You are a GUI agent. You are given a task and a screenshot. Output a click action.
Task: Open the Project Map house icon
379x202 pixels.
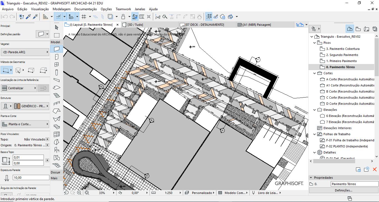coord(350,29)
